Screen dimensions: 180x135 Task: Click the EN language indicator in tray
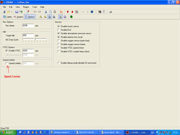coord(152,132)
